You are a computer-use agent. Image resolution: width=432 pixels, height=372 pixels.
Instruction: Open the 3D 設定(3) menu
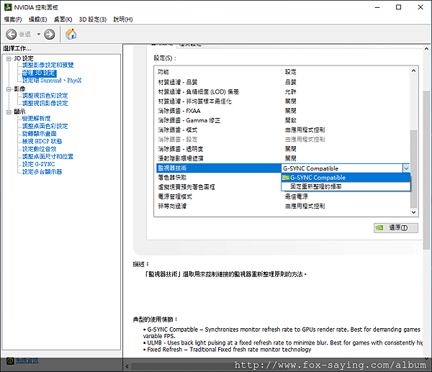[93, 19]
